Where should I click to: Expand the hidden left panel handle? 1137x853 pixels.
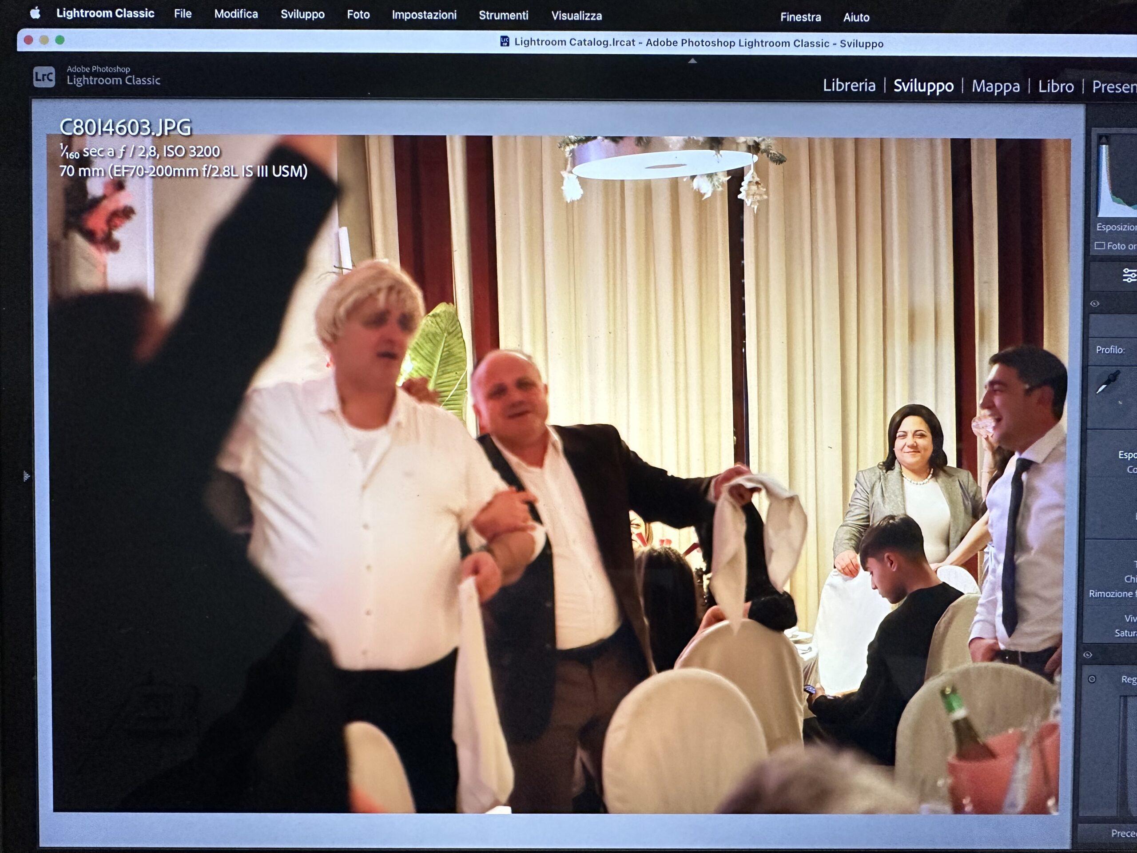26,476
